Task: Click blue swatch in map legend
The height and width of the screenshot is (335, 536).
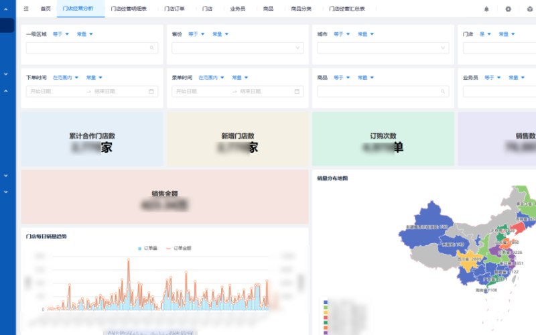Action: [326, 302]
